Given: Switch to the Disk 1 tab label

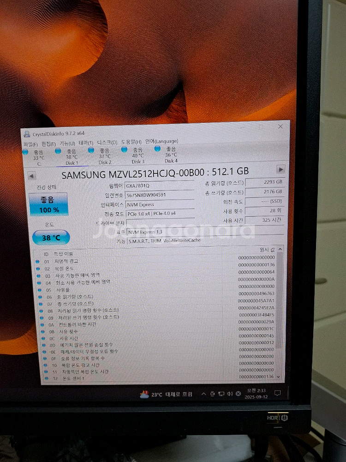Looking at the screenshot, I should pyautogui.click(x=72, y=163).
